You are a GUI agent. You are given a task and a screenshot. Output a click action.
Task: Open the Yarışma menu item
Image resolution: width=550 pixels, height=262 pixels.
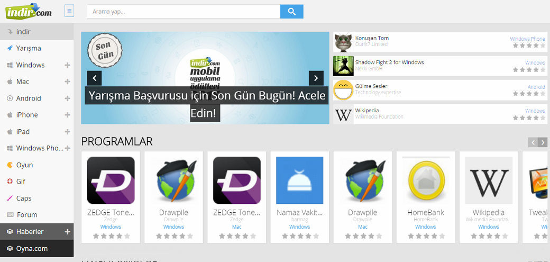coord(29,48)
